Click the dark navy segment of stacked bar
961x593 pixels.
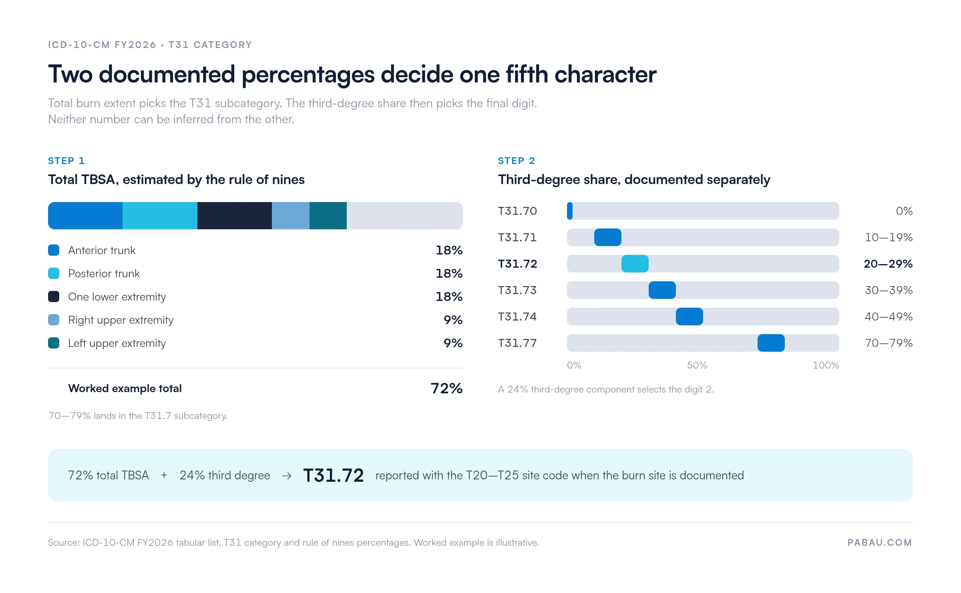tap(235, 216)
